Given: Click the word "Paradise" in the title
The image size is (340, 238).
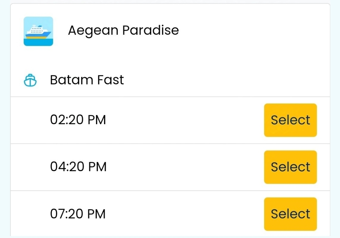Looking at the screenshot, I should click(150, 30).
